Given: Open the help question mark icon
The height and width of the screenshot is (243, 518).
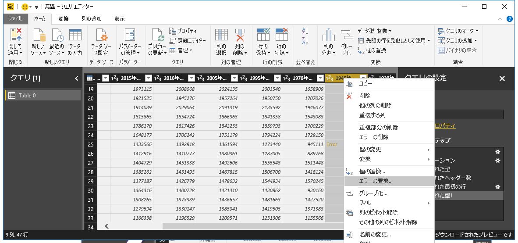Looking at the screenshot, I should click(510, 19).
